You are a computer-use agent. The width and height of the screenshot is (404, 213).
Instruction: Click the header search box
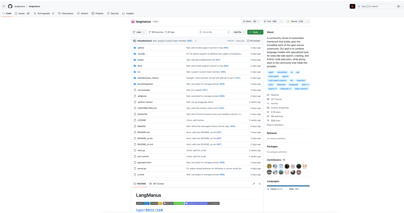click(x=376, y=6)
